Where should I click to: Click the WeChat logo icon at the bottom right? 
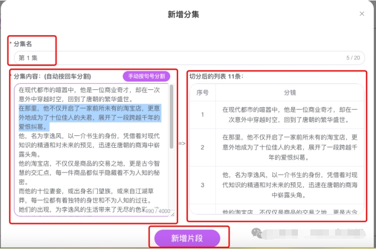(x=257, y=232)
